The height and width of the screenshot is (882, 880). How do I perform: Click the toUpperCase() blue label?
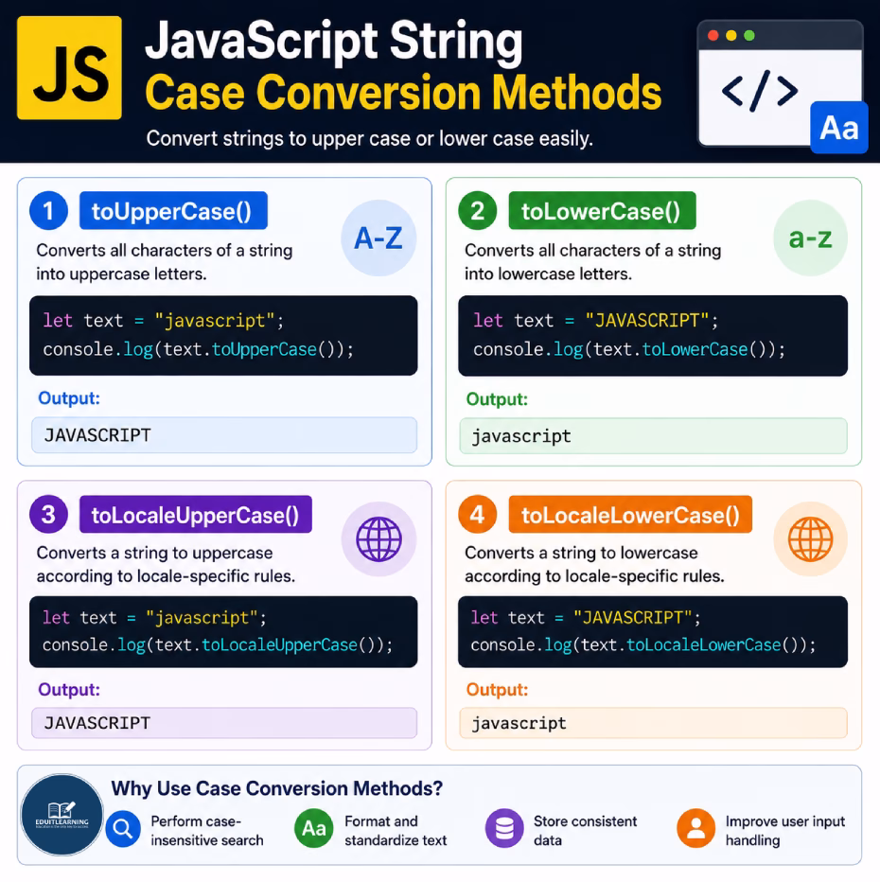pos(173,211)
